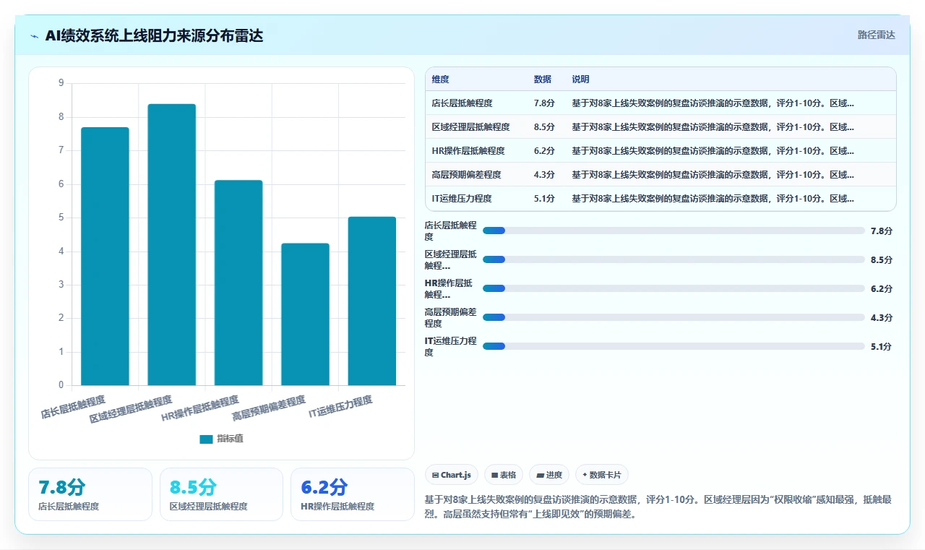Click the HR操作层抵触程度 progress bar
Image resolution: width=925 pixels, height=550 pixels.
point(674,288)
